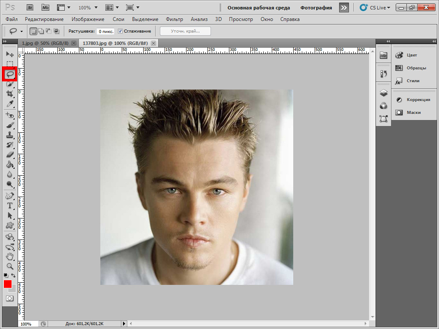Click the red foreground color swatch
Image resolution: width=439 pixels, height=329 pixels.
[x=8, y=284]
